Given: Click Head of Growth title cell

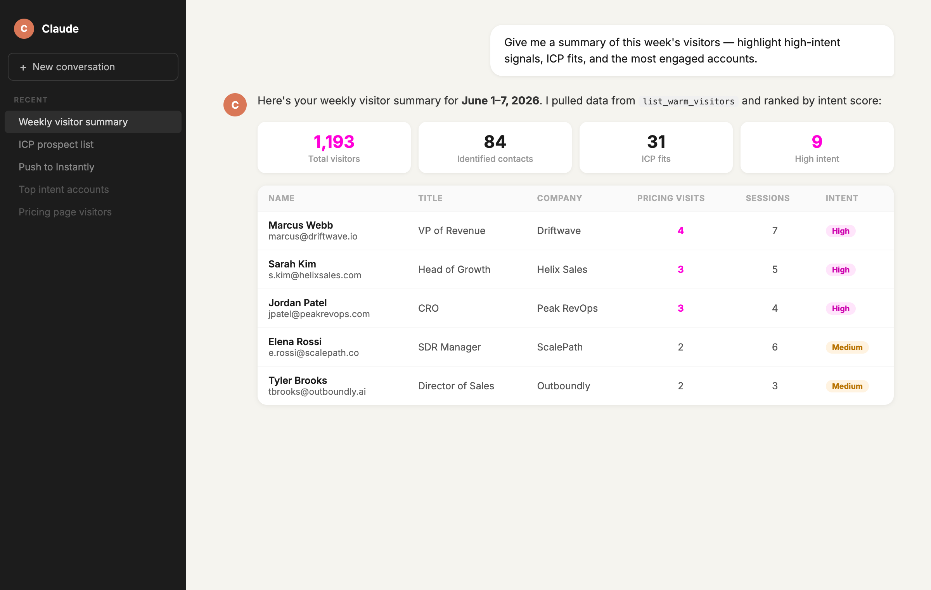Looking at the screenshot, I should point(454,269).
